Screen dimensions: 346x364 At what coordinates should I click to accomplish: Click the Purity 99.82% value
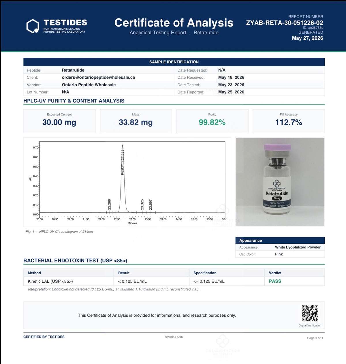click(212, 122)
